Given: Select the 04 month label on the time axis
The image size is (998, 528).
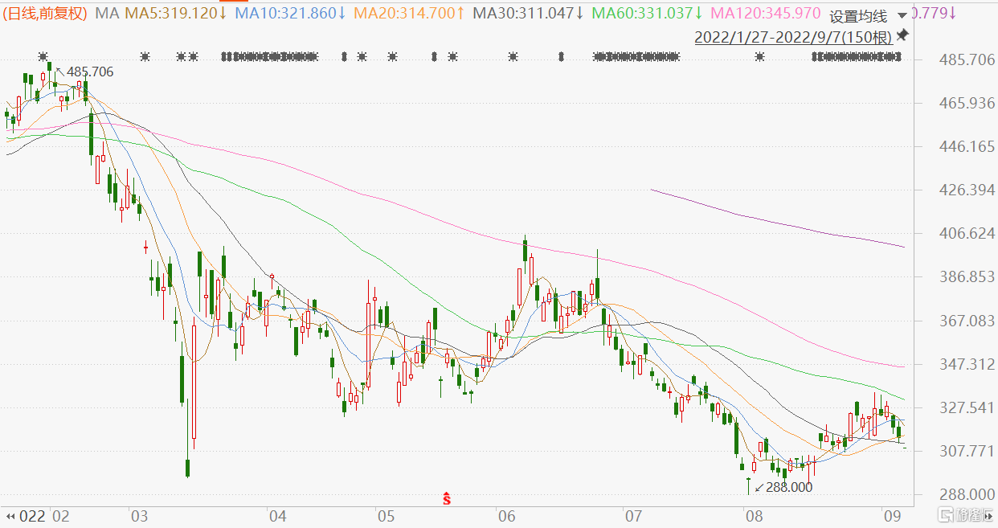Looking at the screenshot, I should [278, 515].
